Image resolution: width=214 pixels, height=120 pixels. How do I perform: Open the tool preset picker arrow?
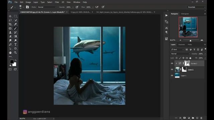15,7
